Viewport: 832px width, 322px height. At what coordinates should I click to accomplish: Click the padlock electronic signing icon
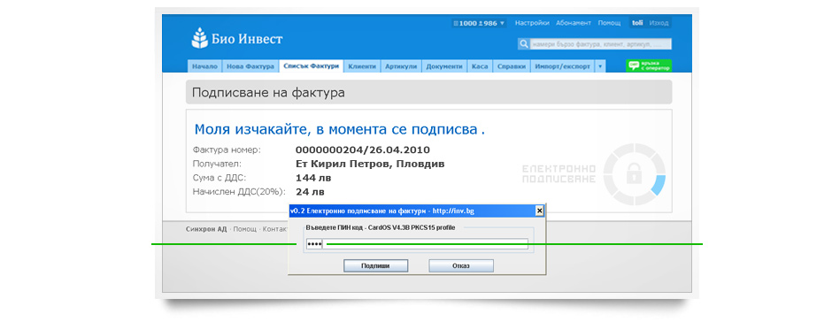pyautogui.click(x=634, y=173)
